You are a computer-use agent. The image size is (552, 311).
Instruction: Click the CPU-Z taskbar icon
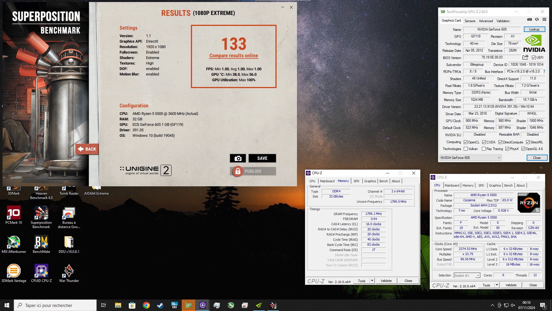203,305
